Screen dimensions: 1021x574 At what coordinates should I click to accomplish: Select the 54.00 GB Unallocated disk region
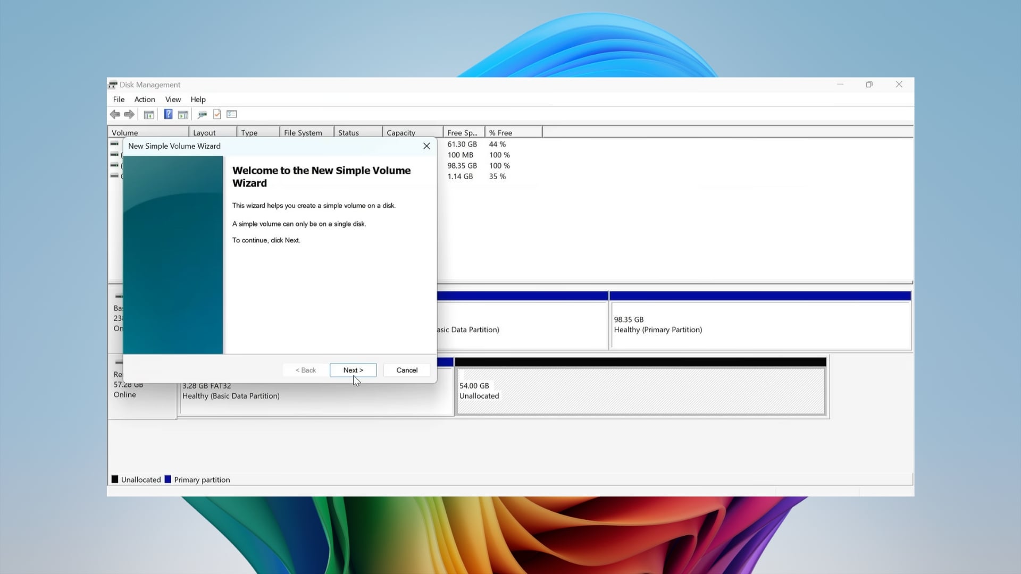pyautogui.click(x=638, y=391)
